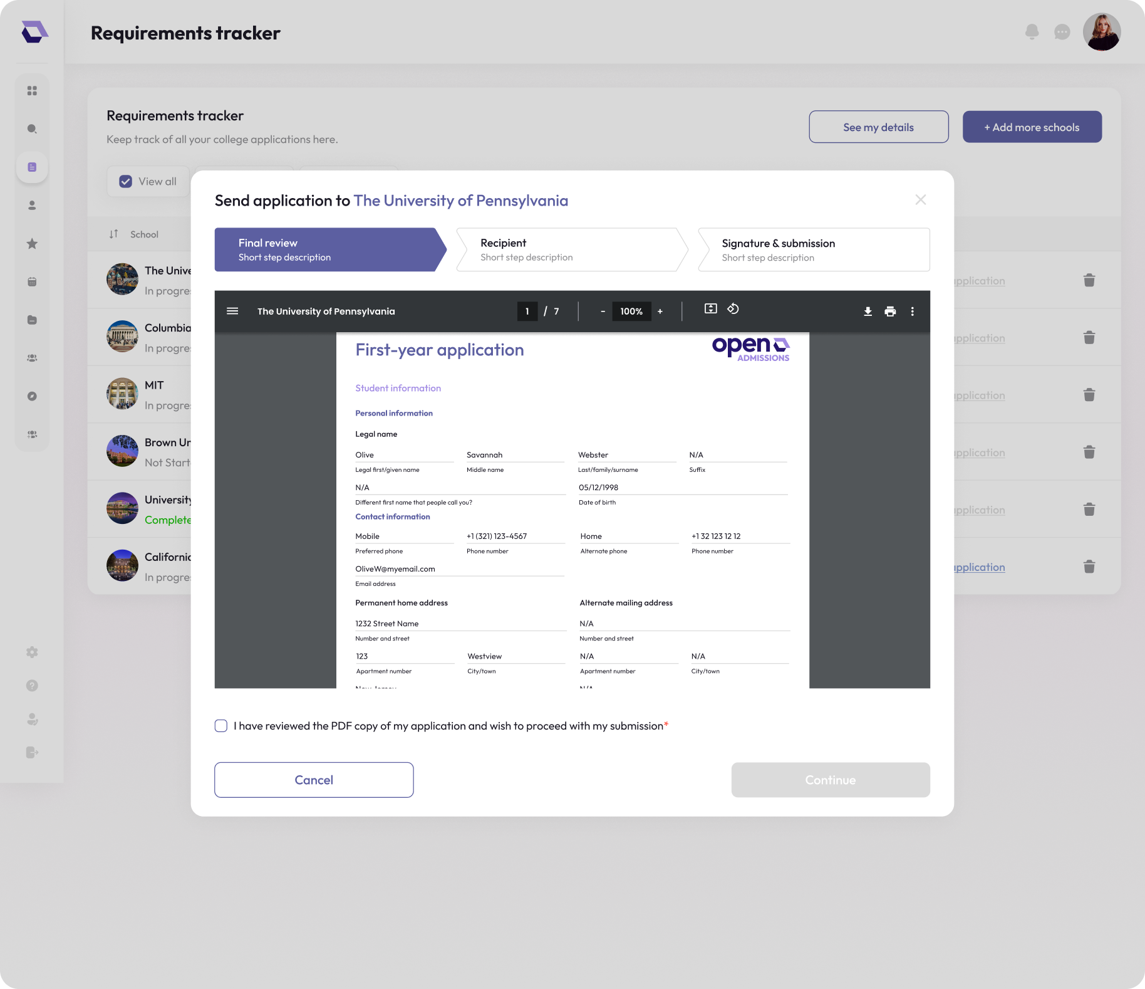Click the Cancel button
The image size is (1145, 989).
click(314, 780)
